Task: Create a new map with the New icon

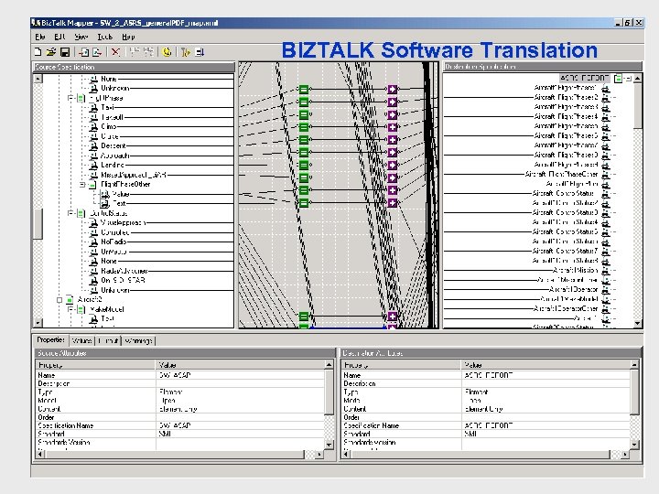Action: point(38,51)
